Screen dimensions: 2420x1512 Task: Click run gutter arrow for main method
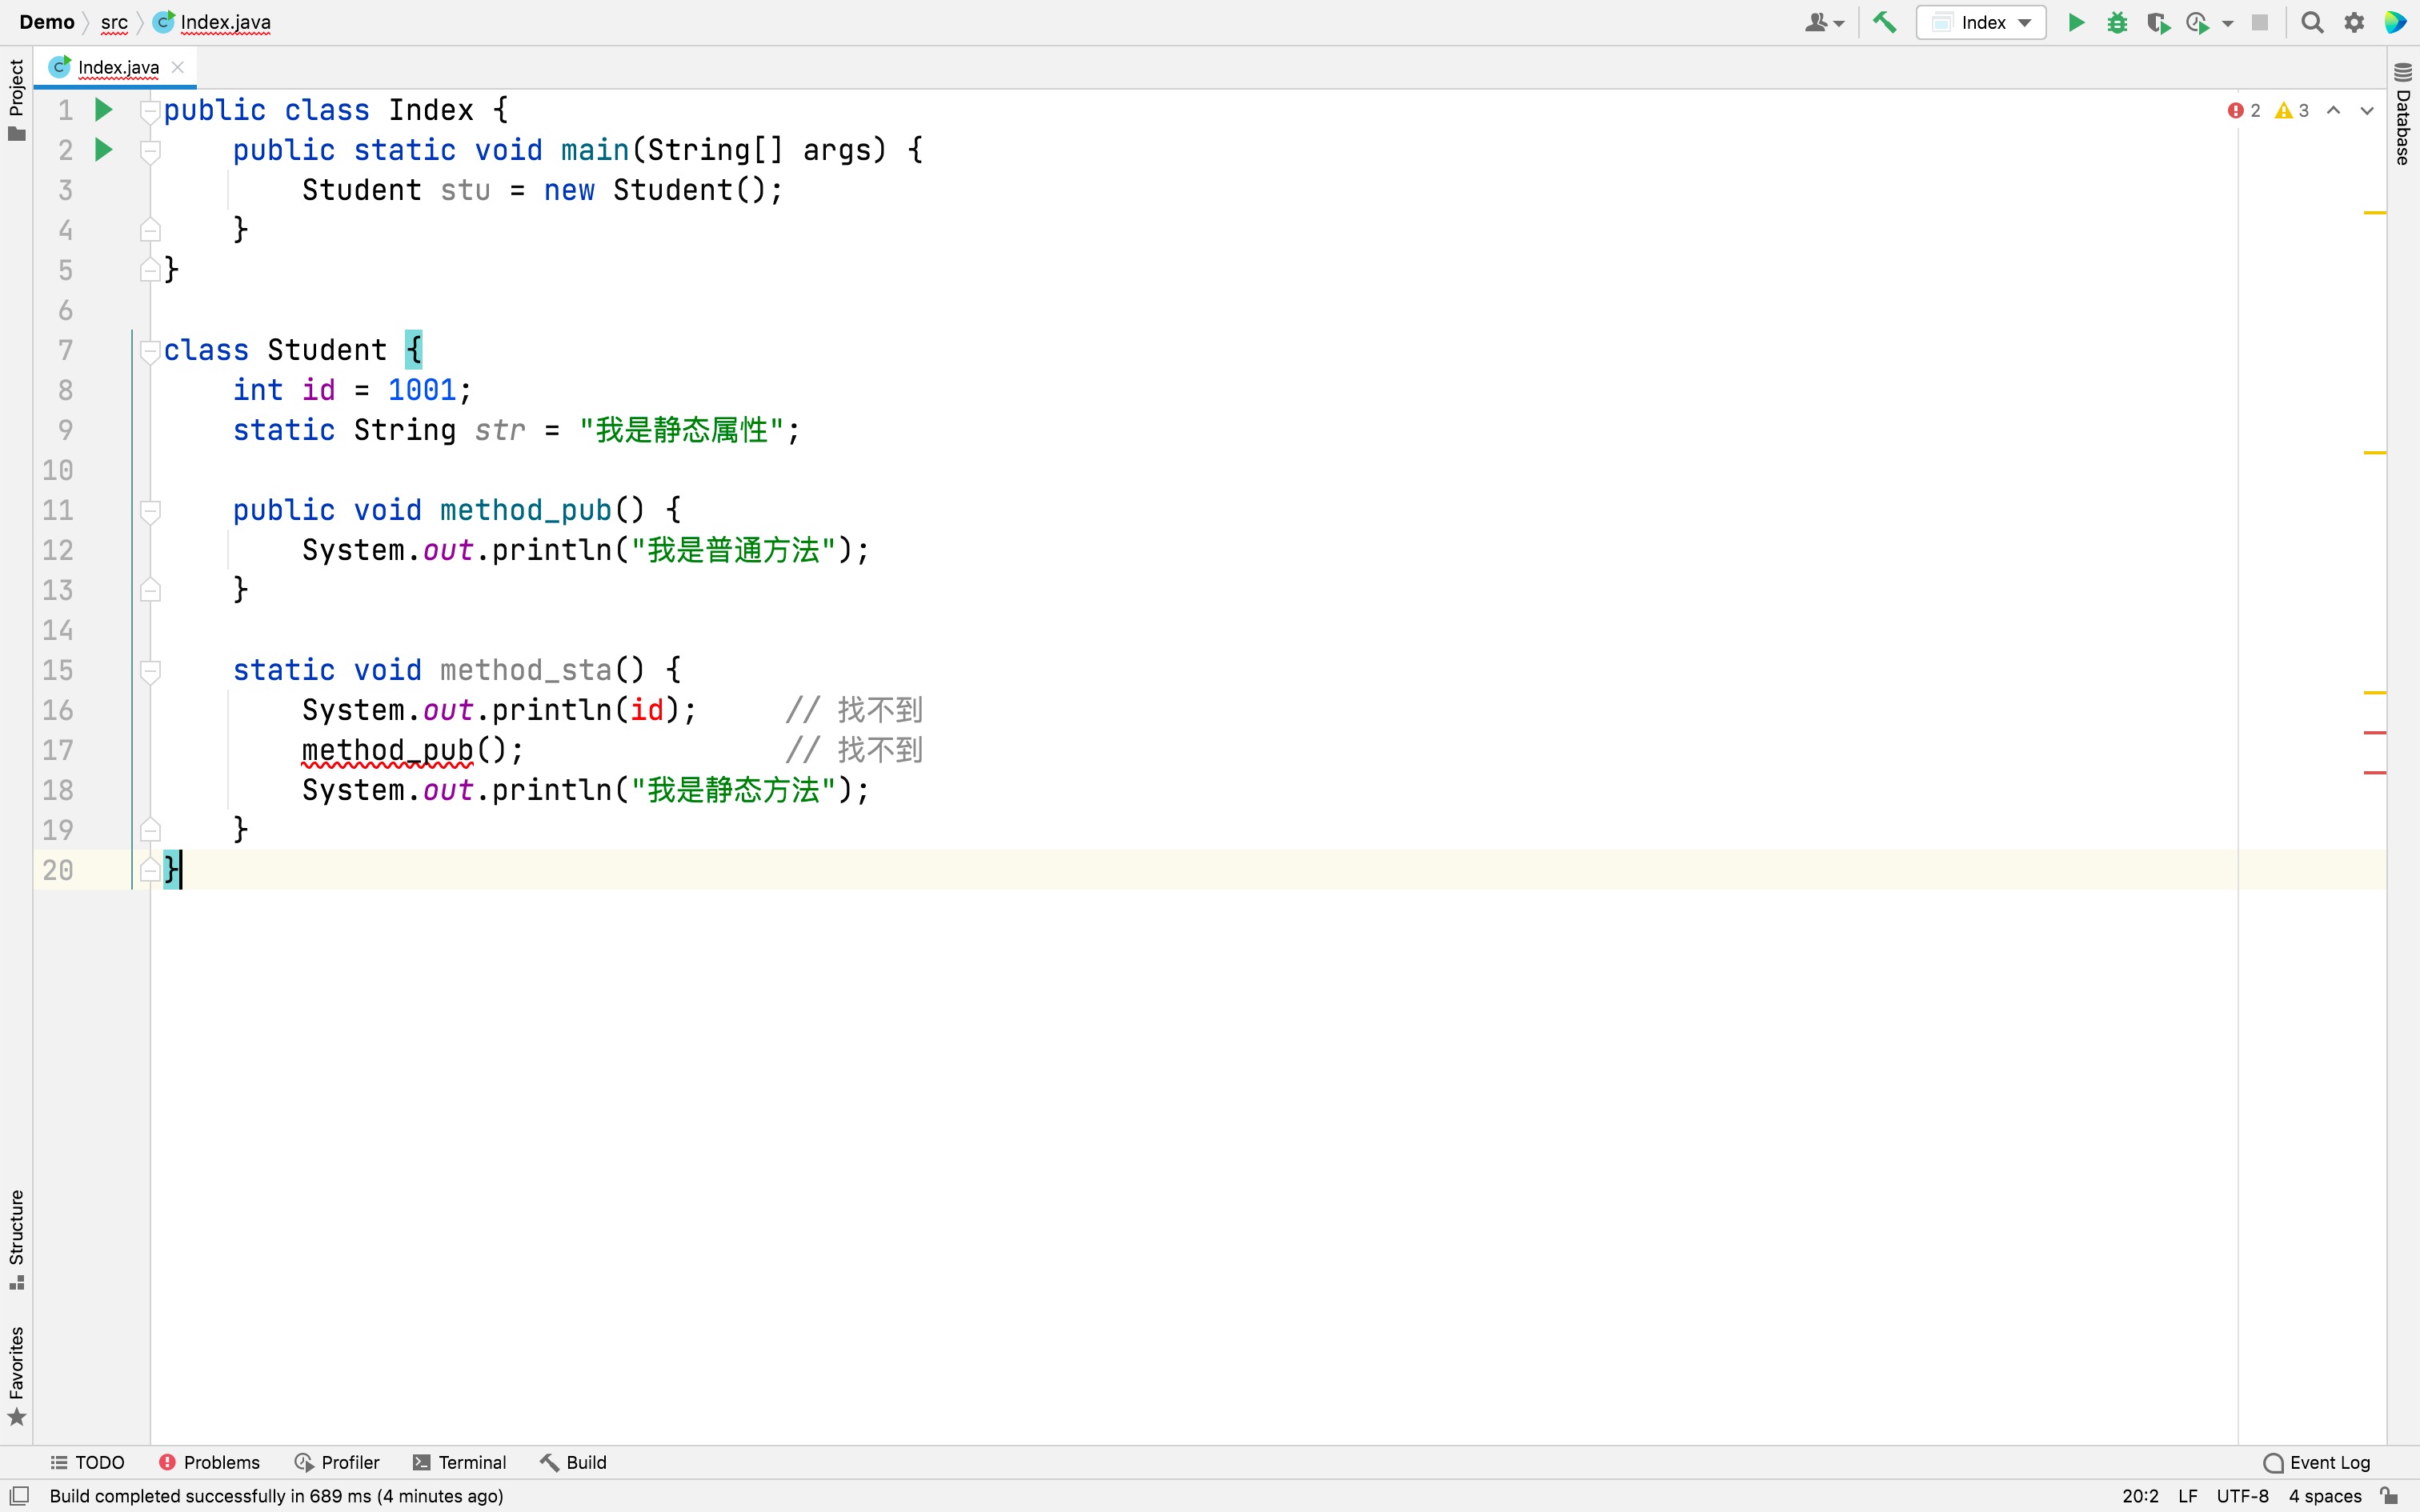coord(103,150)
